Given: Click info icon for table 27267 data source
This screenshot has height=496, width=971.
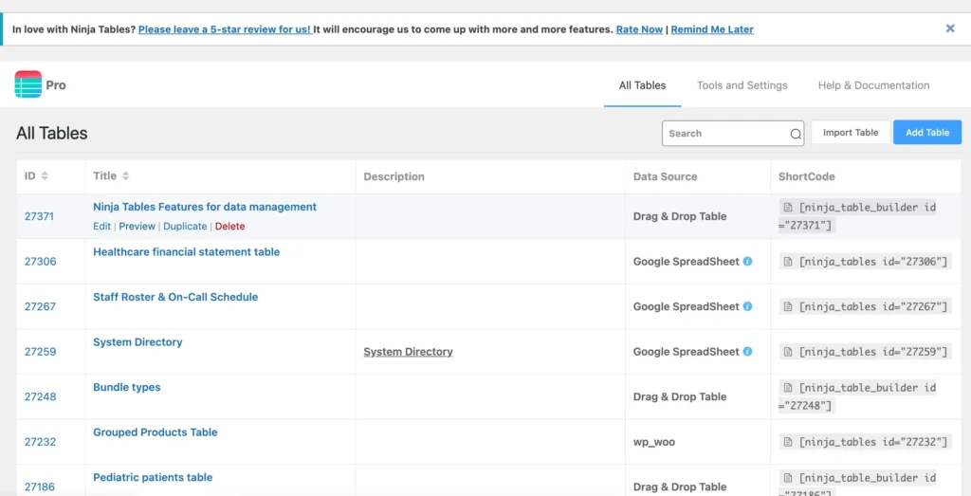Looking at the screenshot, I should coord(747,306).
